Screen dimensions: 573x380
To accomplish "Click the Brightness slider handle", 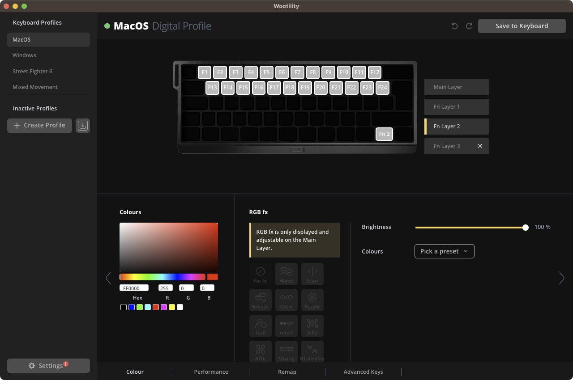I will tap(526, 228).
